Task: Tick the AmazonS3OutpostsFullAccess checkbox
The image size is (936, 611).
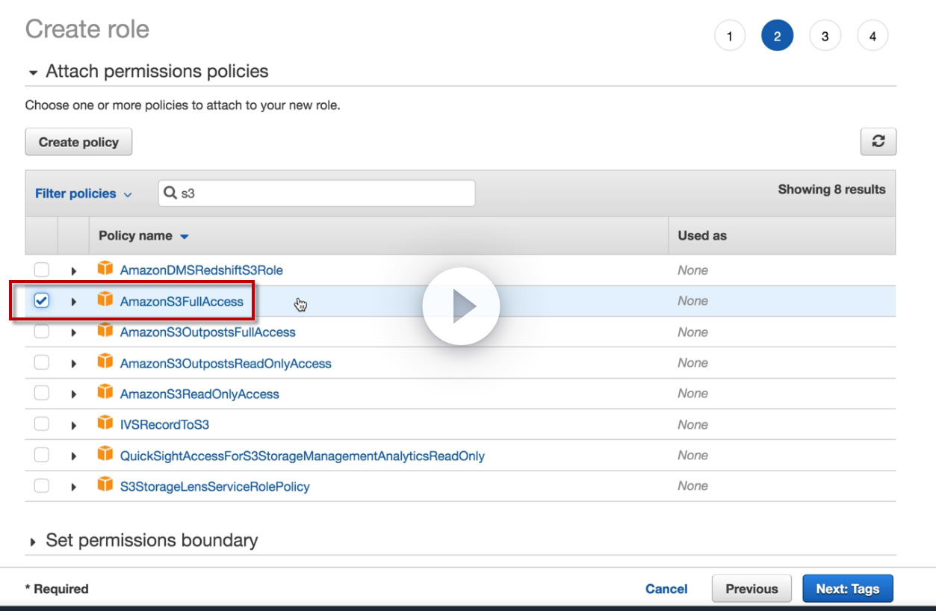Action: [42, 332]
